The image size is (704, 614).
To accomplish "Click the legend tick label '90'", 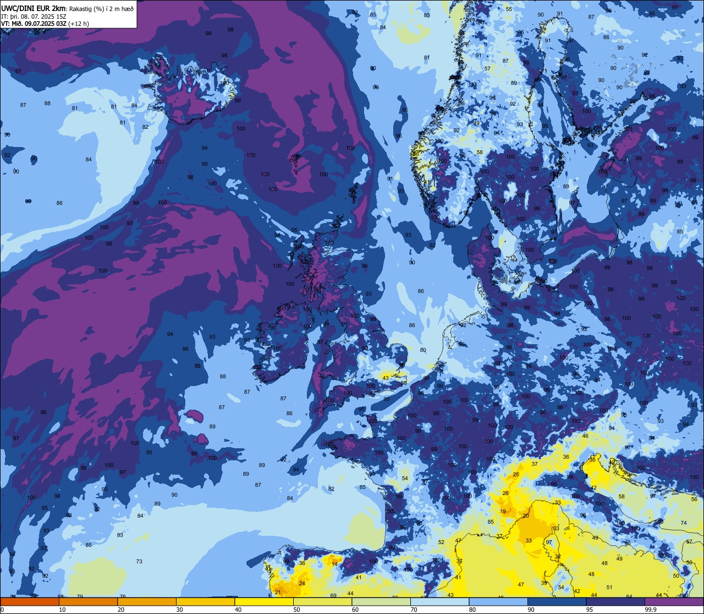I will click(531, 609).
